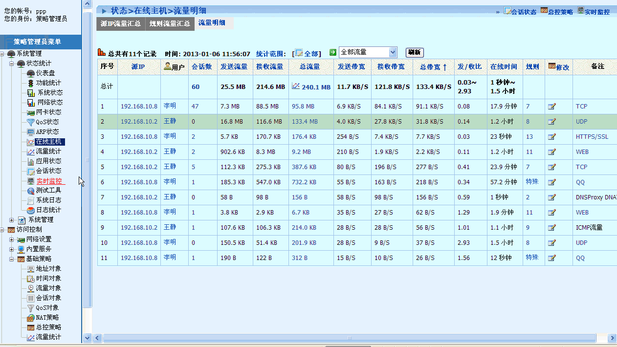The image size is (617, 347).
Task: Edit the ICMP流量 row with its pencil icon
Action: point(552,228)
